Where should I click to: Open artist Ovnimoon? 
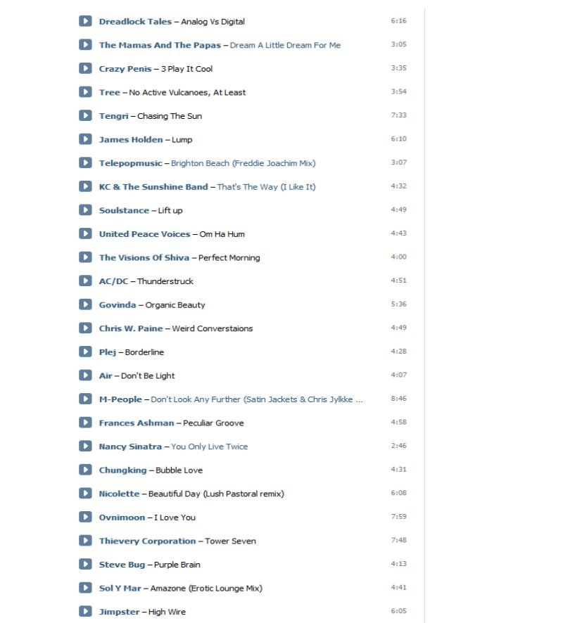coord(122,518)
